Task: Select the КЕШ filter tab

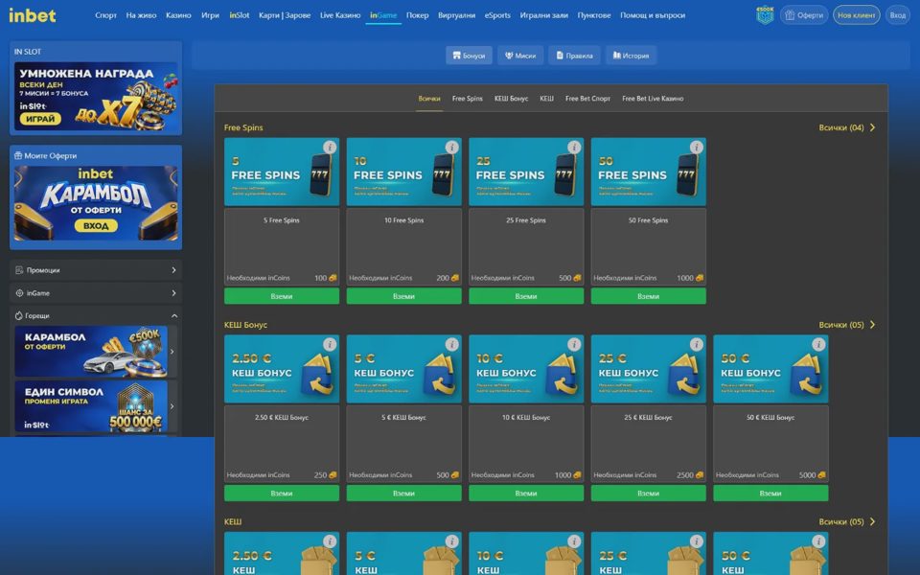Action: pyautogui.click(x=546, y=99)
